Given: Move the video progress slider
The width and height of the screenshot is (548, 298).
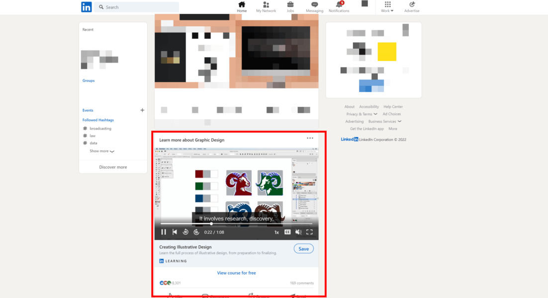Looking at the screenshot, I should click(211, 223).
